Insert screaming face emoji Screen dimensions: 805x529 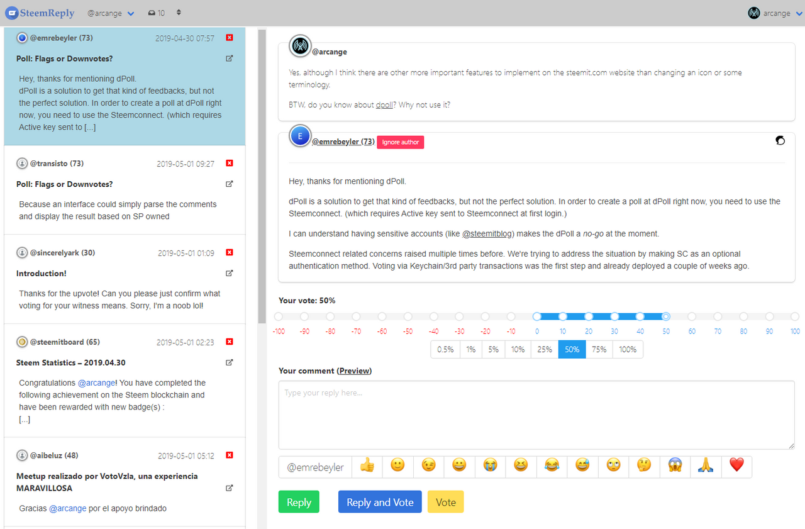tap(675, 467)
